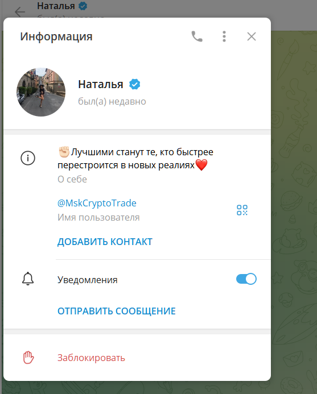Click the verified badge in the chat header
This screenshot has height=394, width=317.
tap(83, 6)
